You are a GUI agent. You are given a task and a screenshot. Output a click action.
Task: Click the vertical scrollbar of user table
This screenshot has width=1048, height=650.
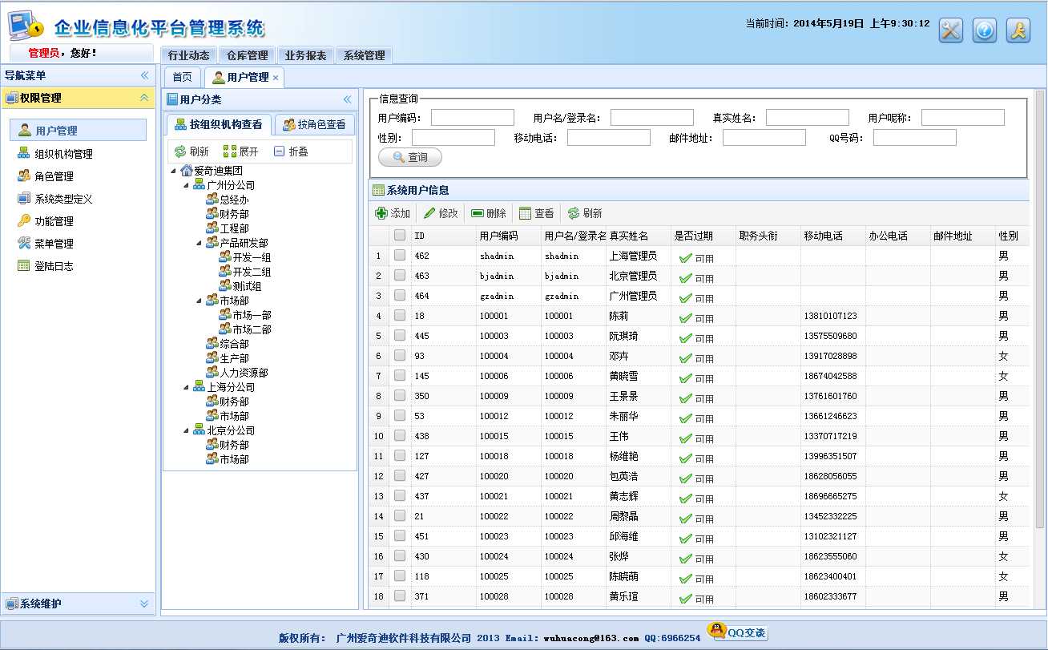(1040, 321)
